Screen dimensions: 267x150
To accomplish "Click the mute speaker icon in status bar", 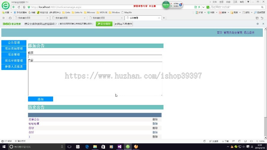I will pyautogui.click(x=251, y=141).
